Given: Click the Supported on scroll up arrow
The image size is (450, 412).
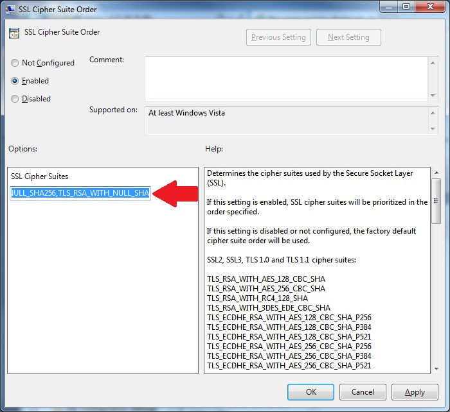Looking at the screenshot, I should tap(433, 112).
